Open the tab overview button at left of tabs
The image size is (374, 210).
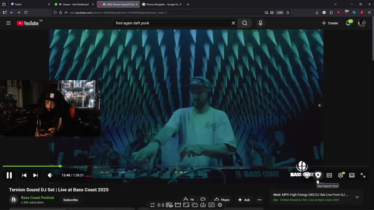[4, 4]
